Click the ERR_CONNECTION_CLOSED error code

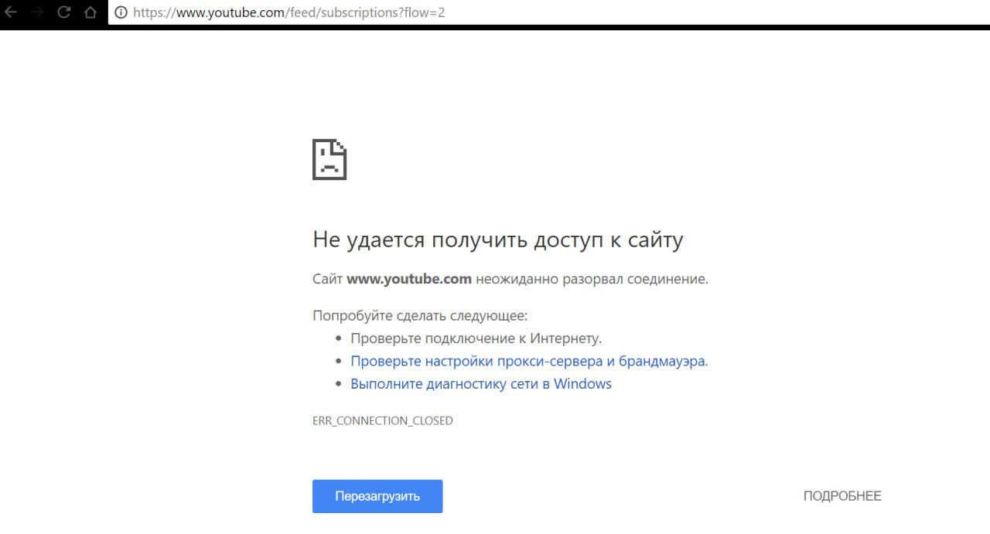[383, 421]
